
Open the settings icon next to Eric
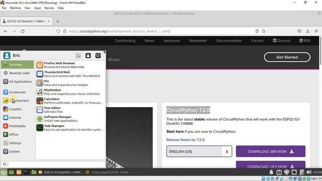coord(78,55)
